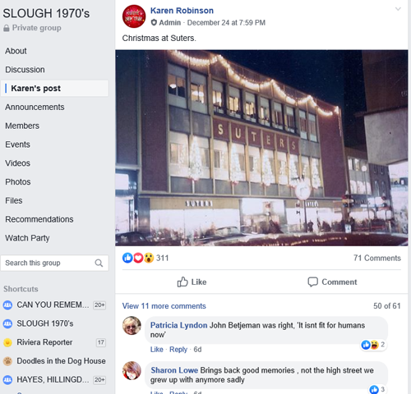Open CAN YOU REMEM... group shortcut
The image size is (411, 394).
pos(54,305)
